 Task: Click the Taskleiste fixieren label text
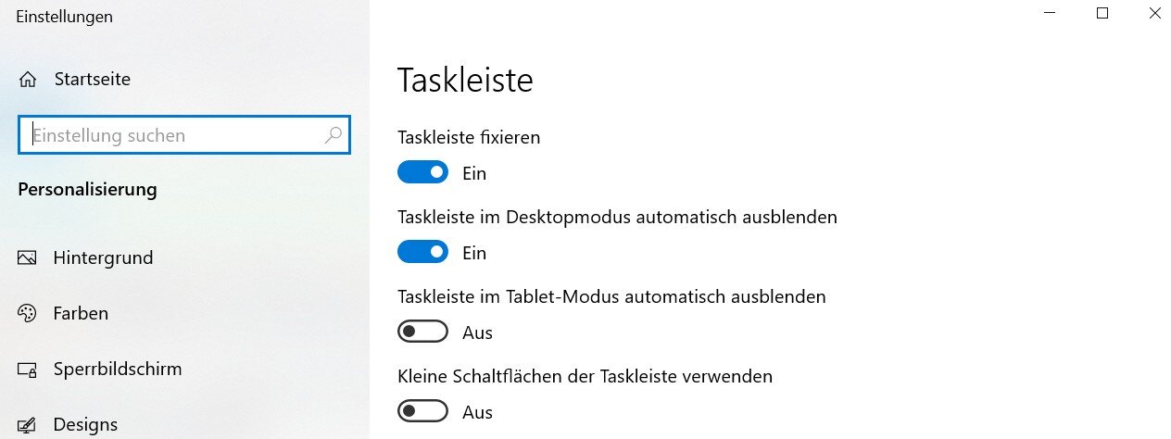[x=469, y=137]
